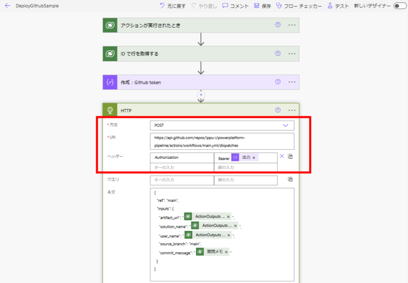Open ellipsis menu of ID で行を取得する step

[291, 54]
